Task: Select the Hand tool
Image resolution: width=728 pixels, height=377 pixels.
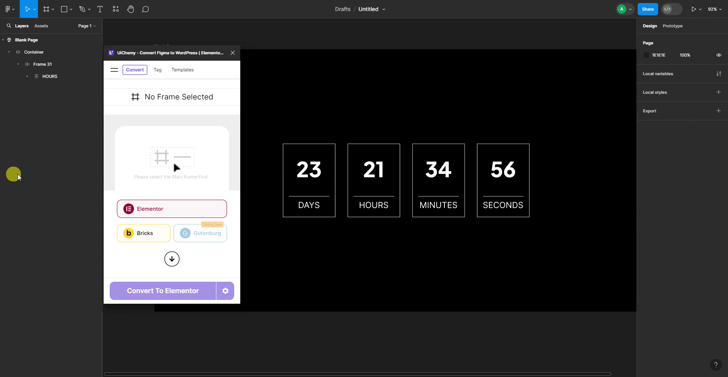Action: pyautogui.click(x=131, y=9)
